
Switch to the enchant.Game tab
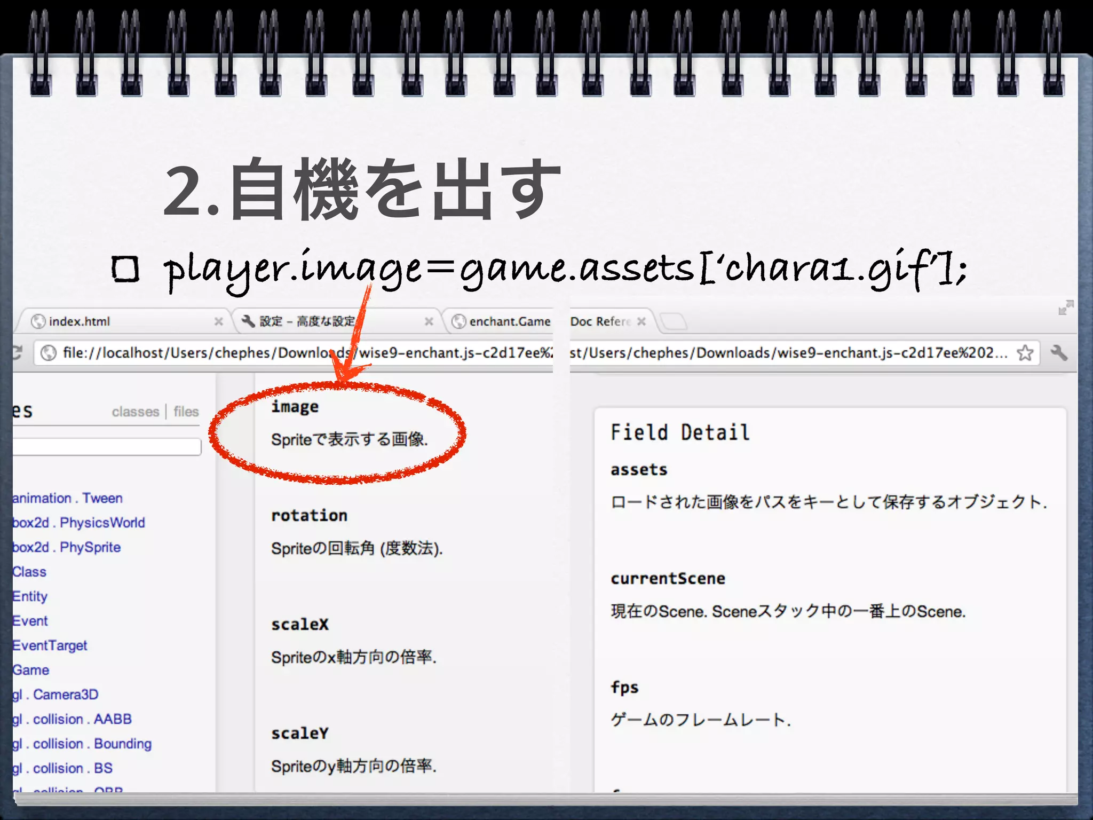click(x=499, y=321)
